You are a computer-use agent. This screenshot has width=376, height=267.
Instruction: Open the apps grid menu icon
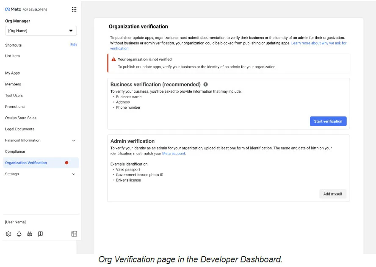point(74,9)
